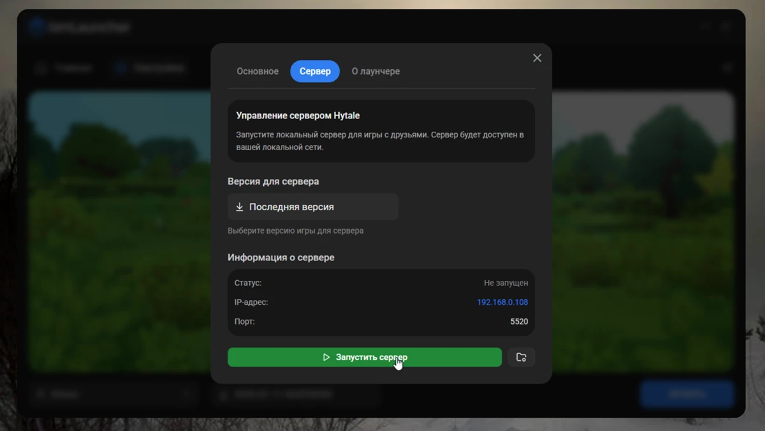Click the blurred launcher logo at top left
This screenshot has width=765, height=431.
[x=37, y=27]
